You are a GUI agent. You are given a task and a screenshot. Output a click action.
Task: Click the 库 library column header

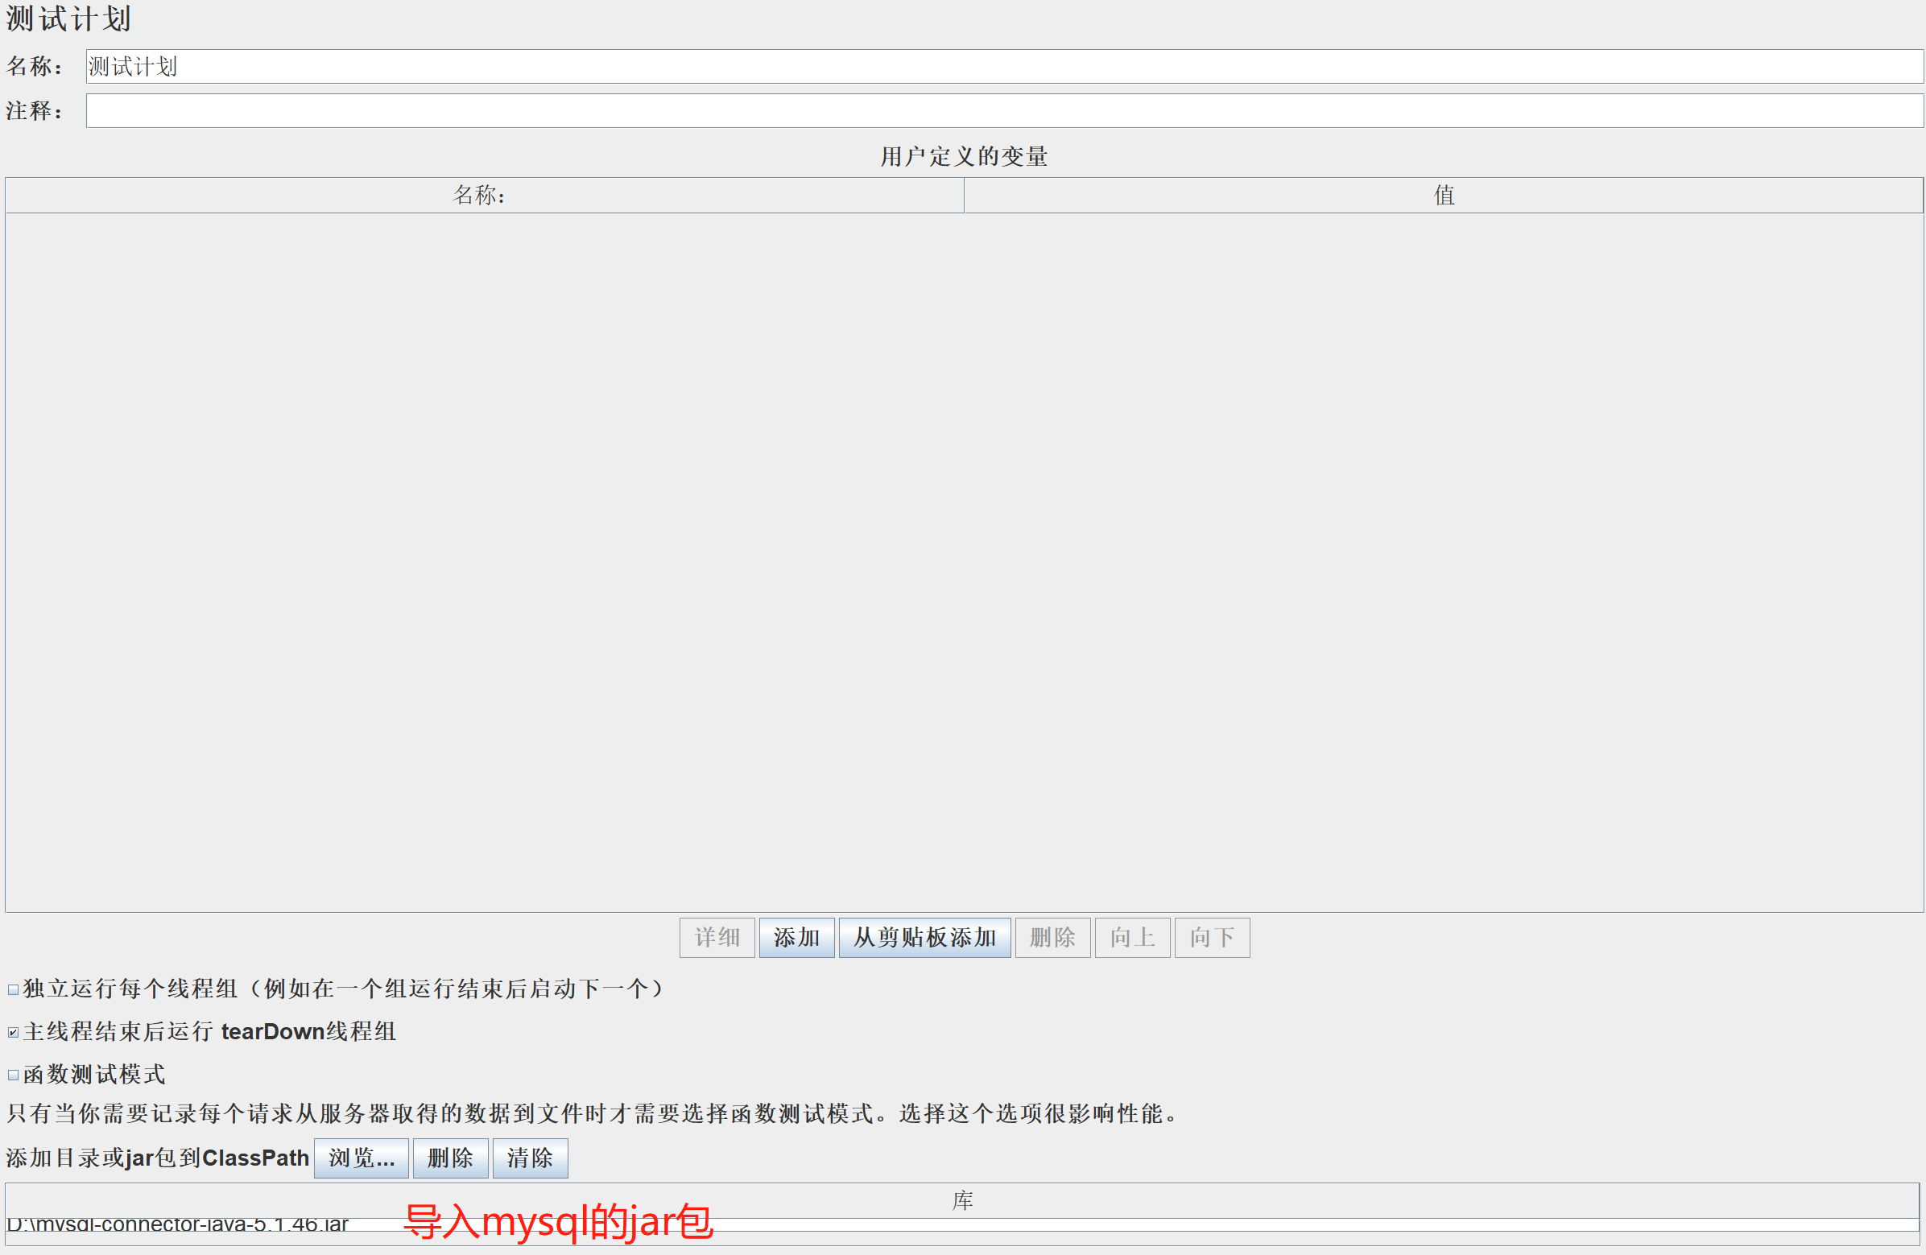(961, 1201)
